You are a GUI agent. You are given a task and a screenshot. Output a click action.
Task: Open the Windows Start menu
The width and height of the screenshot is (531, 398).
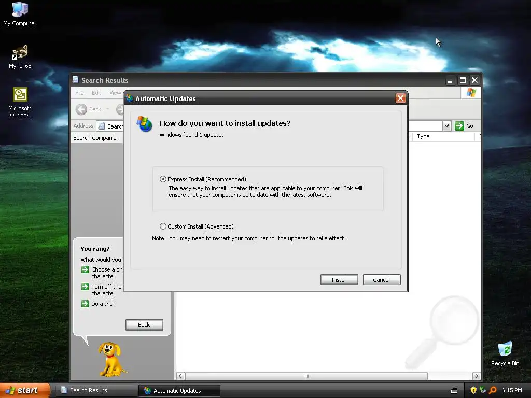[25, 390]
